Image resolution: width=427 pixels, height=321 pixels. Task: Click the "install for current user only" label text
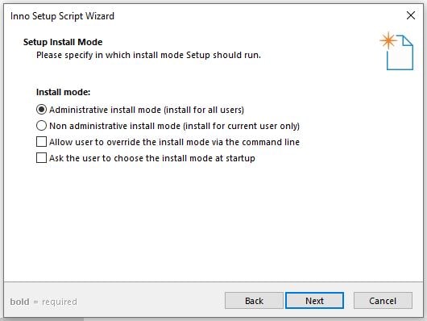(241, 126)
